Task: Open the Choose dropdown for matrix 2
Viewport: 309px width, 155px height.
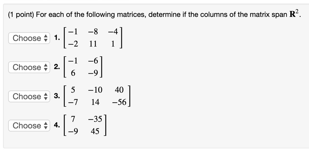Action: coord(29,67)
